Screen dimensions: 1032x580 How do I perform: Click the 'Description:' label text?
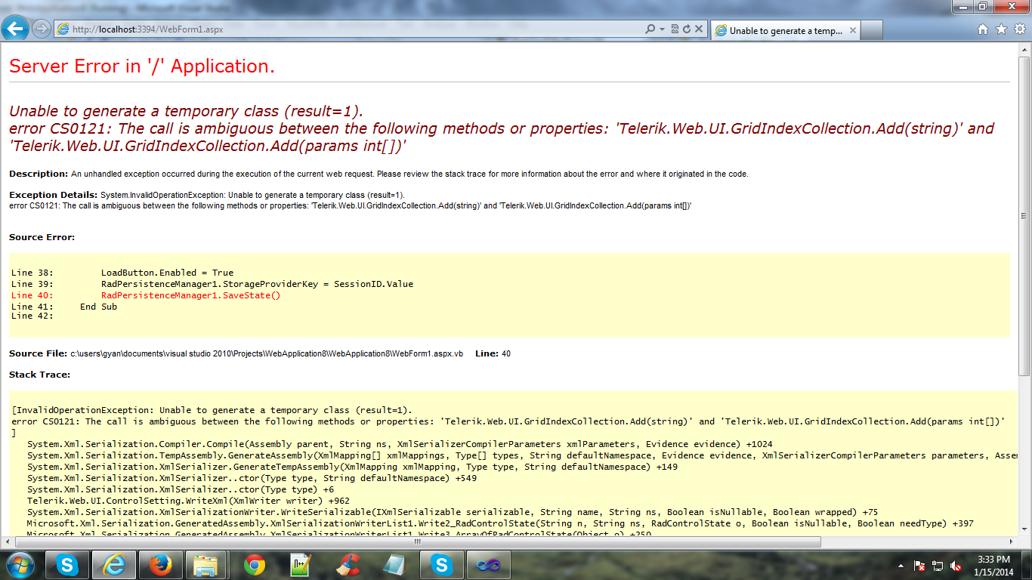click(39, 174)
